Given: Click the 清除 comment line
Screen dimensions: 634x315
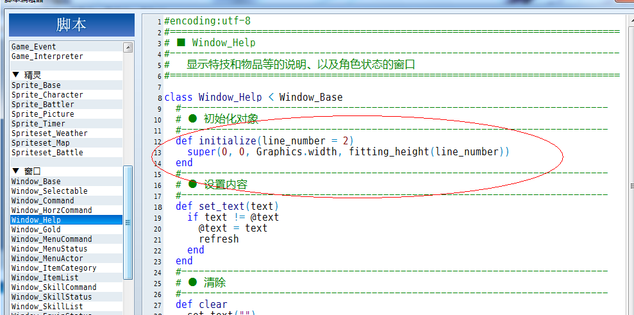Looking at the screenshot, I should point(201,283).
